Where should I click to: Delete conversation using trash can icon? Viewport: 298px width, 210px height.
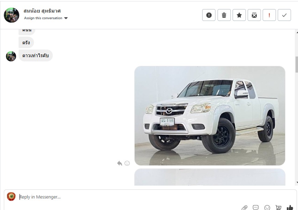[x=224, y=15]
